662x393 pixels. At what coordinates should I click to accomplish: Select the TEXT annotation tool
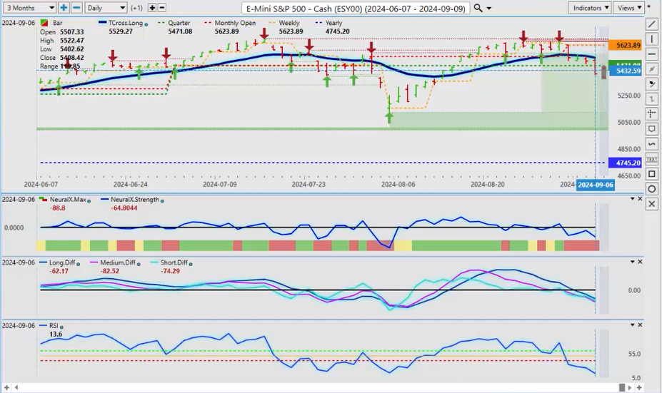coord(652,159)
